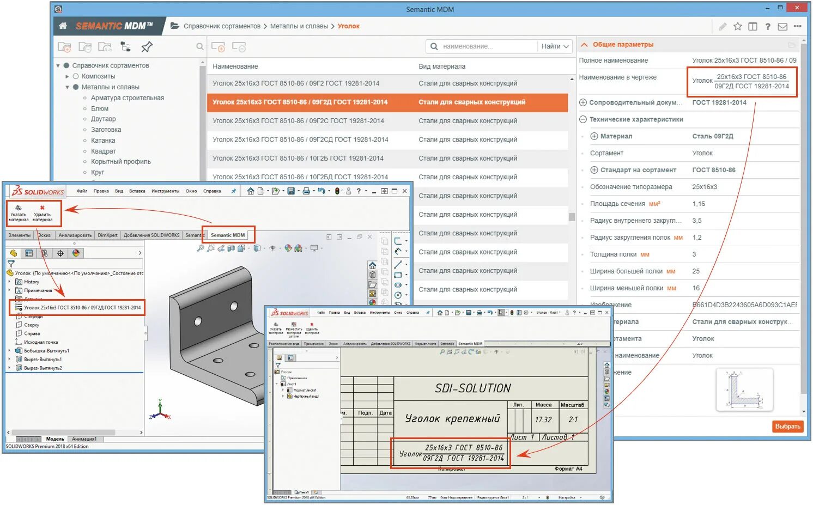Add new record icon above list
Screen dimensions: 813x505
[x=218, y=47]
